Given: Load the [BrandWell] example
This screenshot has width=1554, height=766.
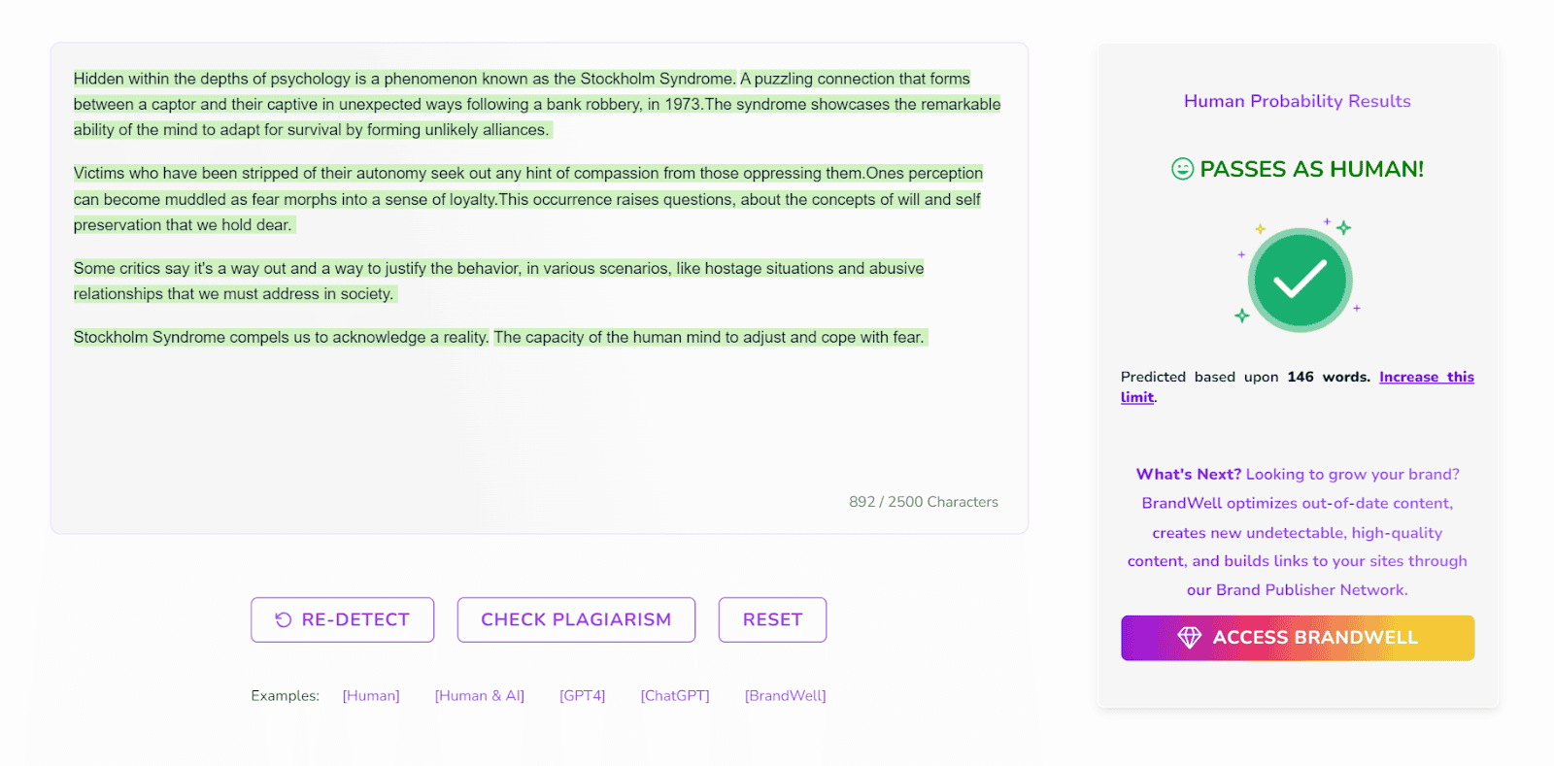Looking at the screenshot, I should [785, 695].
